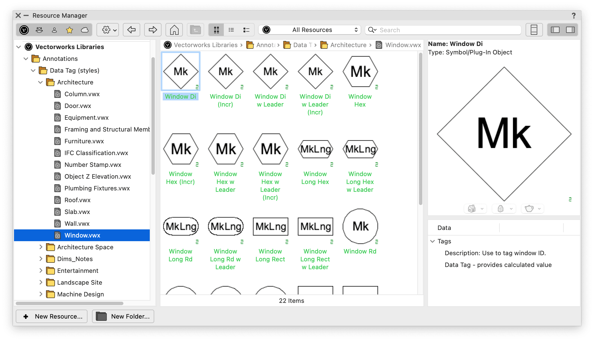
Task: Open the workgroup libraries filter icon
Action: (x=39, y=29)
